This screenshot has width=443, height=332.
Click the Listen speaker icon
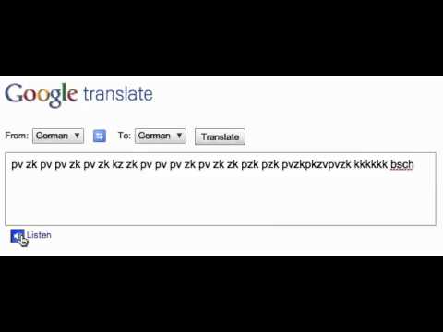point(18,236)
